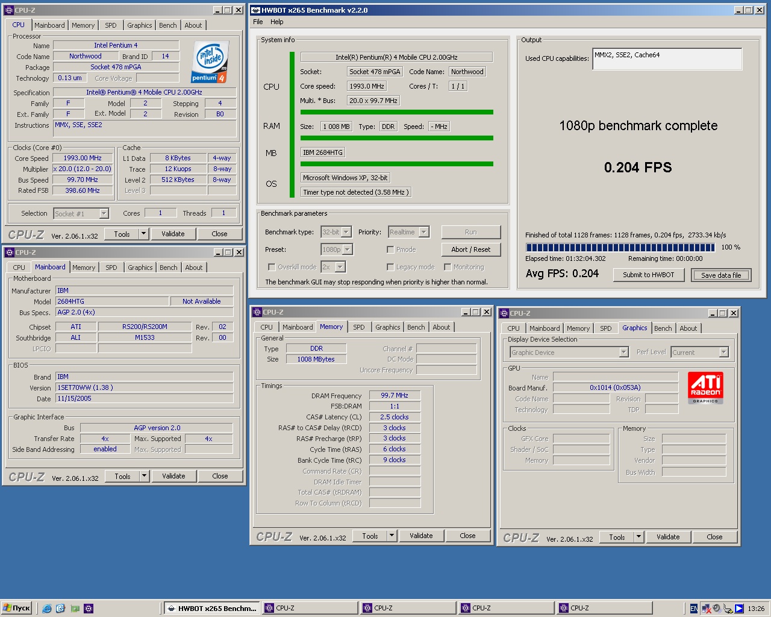Expand Tools arrow in Graphics window

pyautogui.click(x=638, y=537)
